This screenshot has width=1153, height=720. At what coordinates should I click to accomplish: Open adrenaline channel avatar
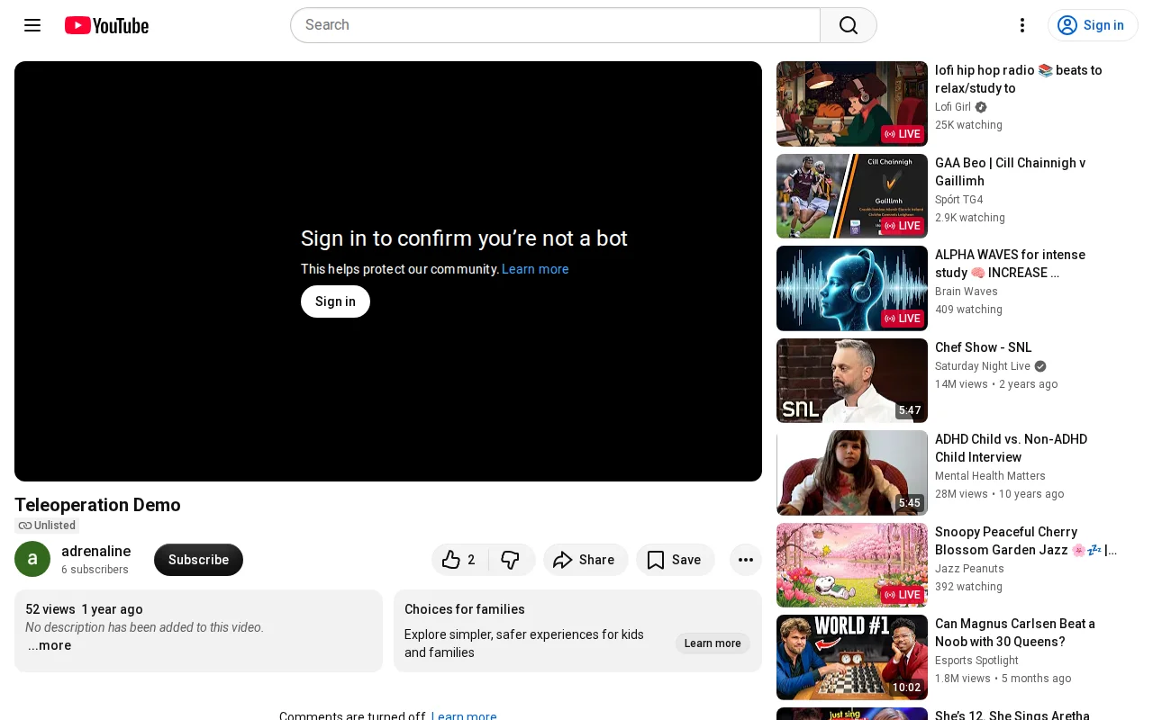pyautogui.click(x=32, y=559)
